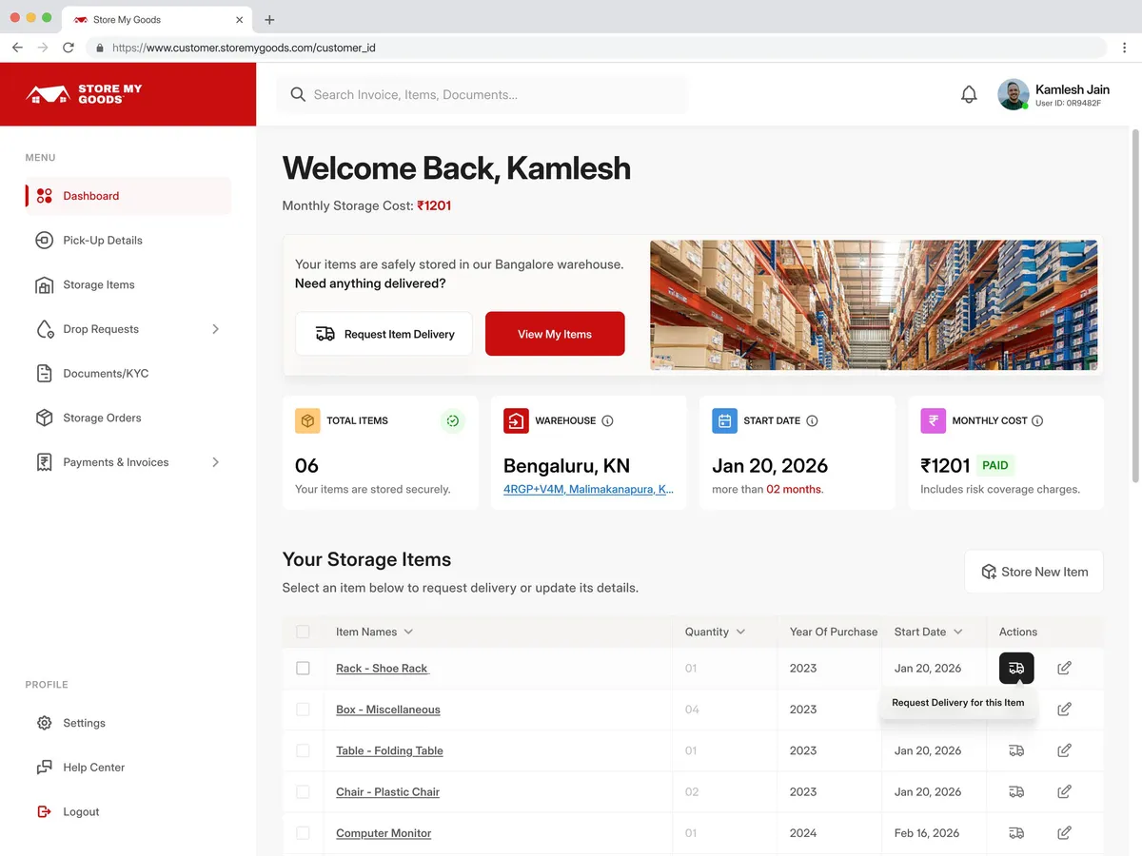Image resolution: width=1142 pixels, height=856 pixels.
Task: Open a new browser tab
Action: (x=269, y=19)
